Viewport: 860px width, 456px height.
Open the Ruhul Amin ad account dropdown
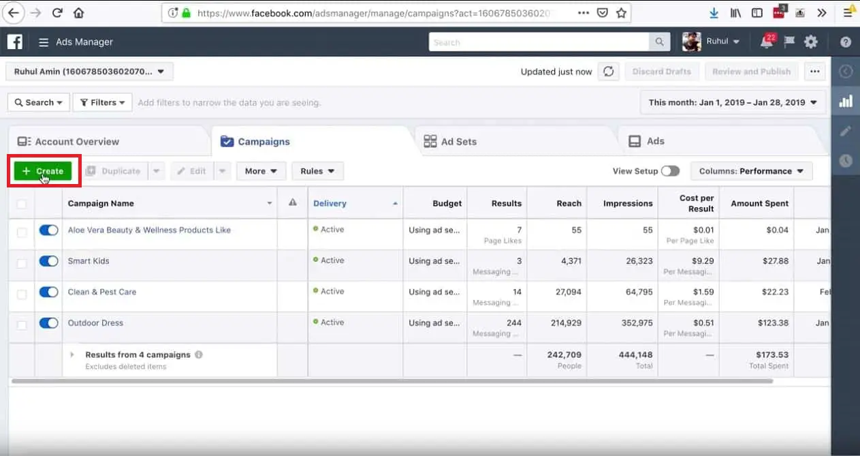click(x=89, y=71)
